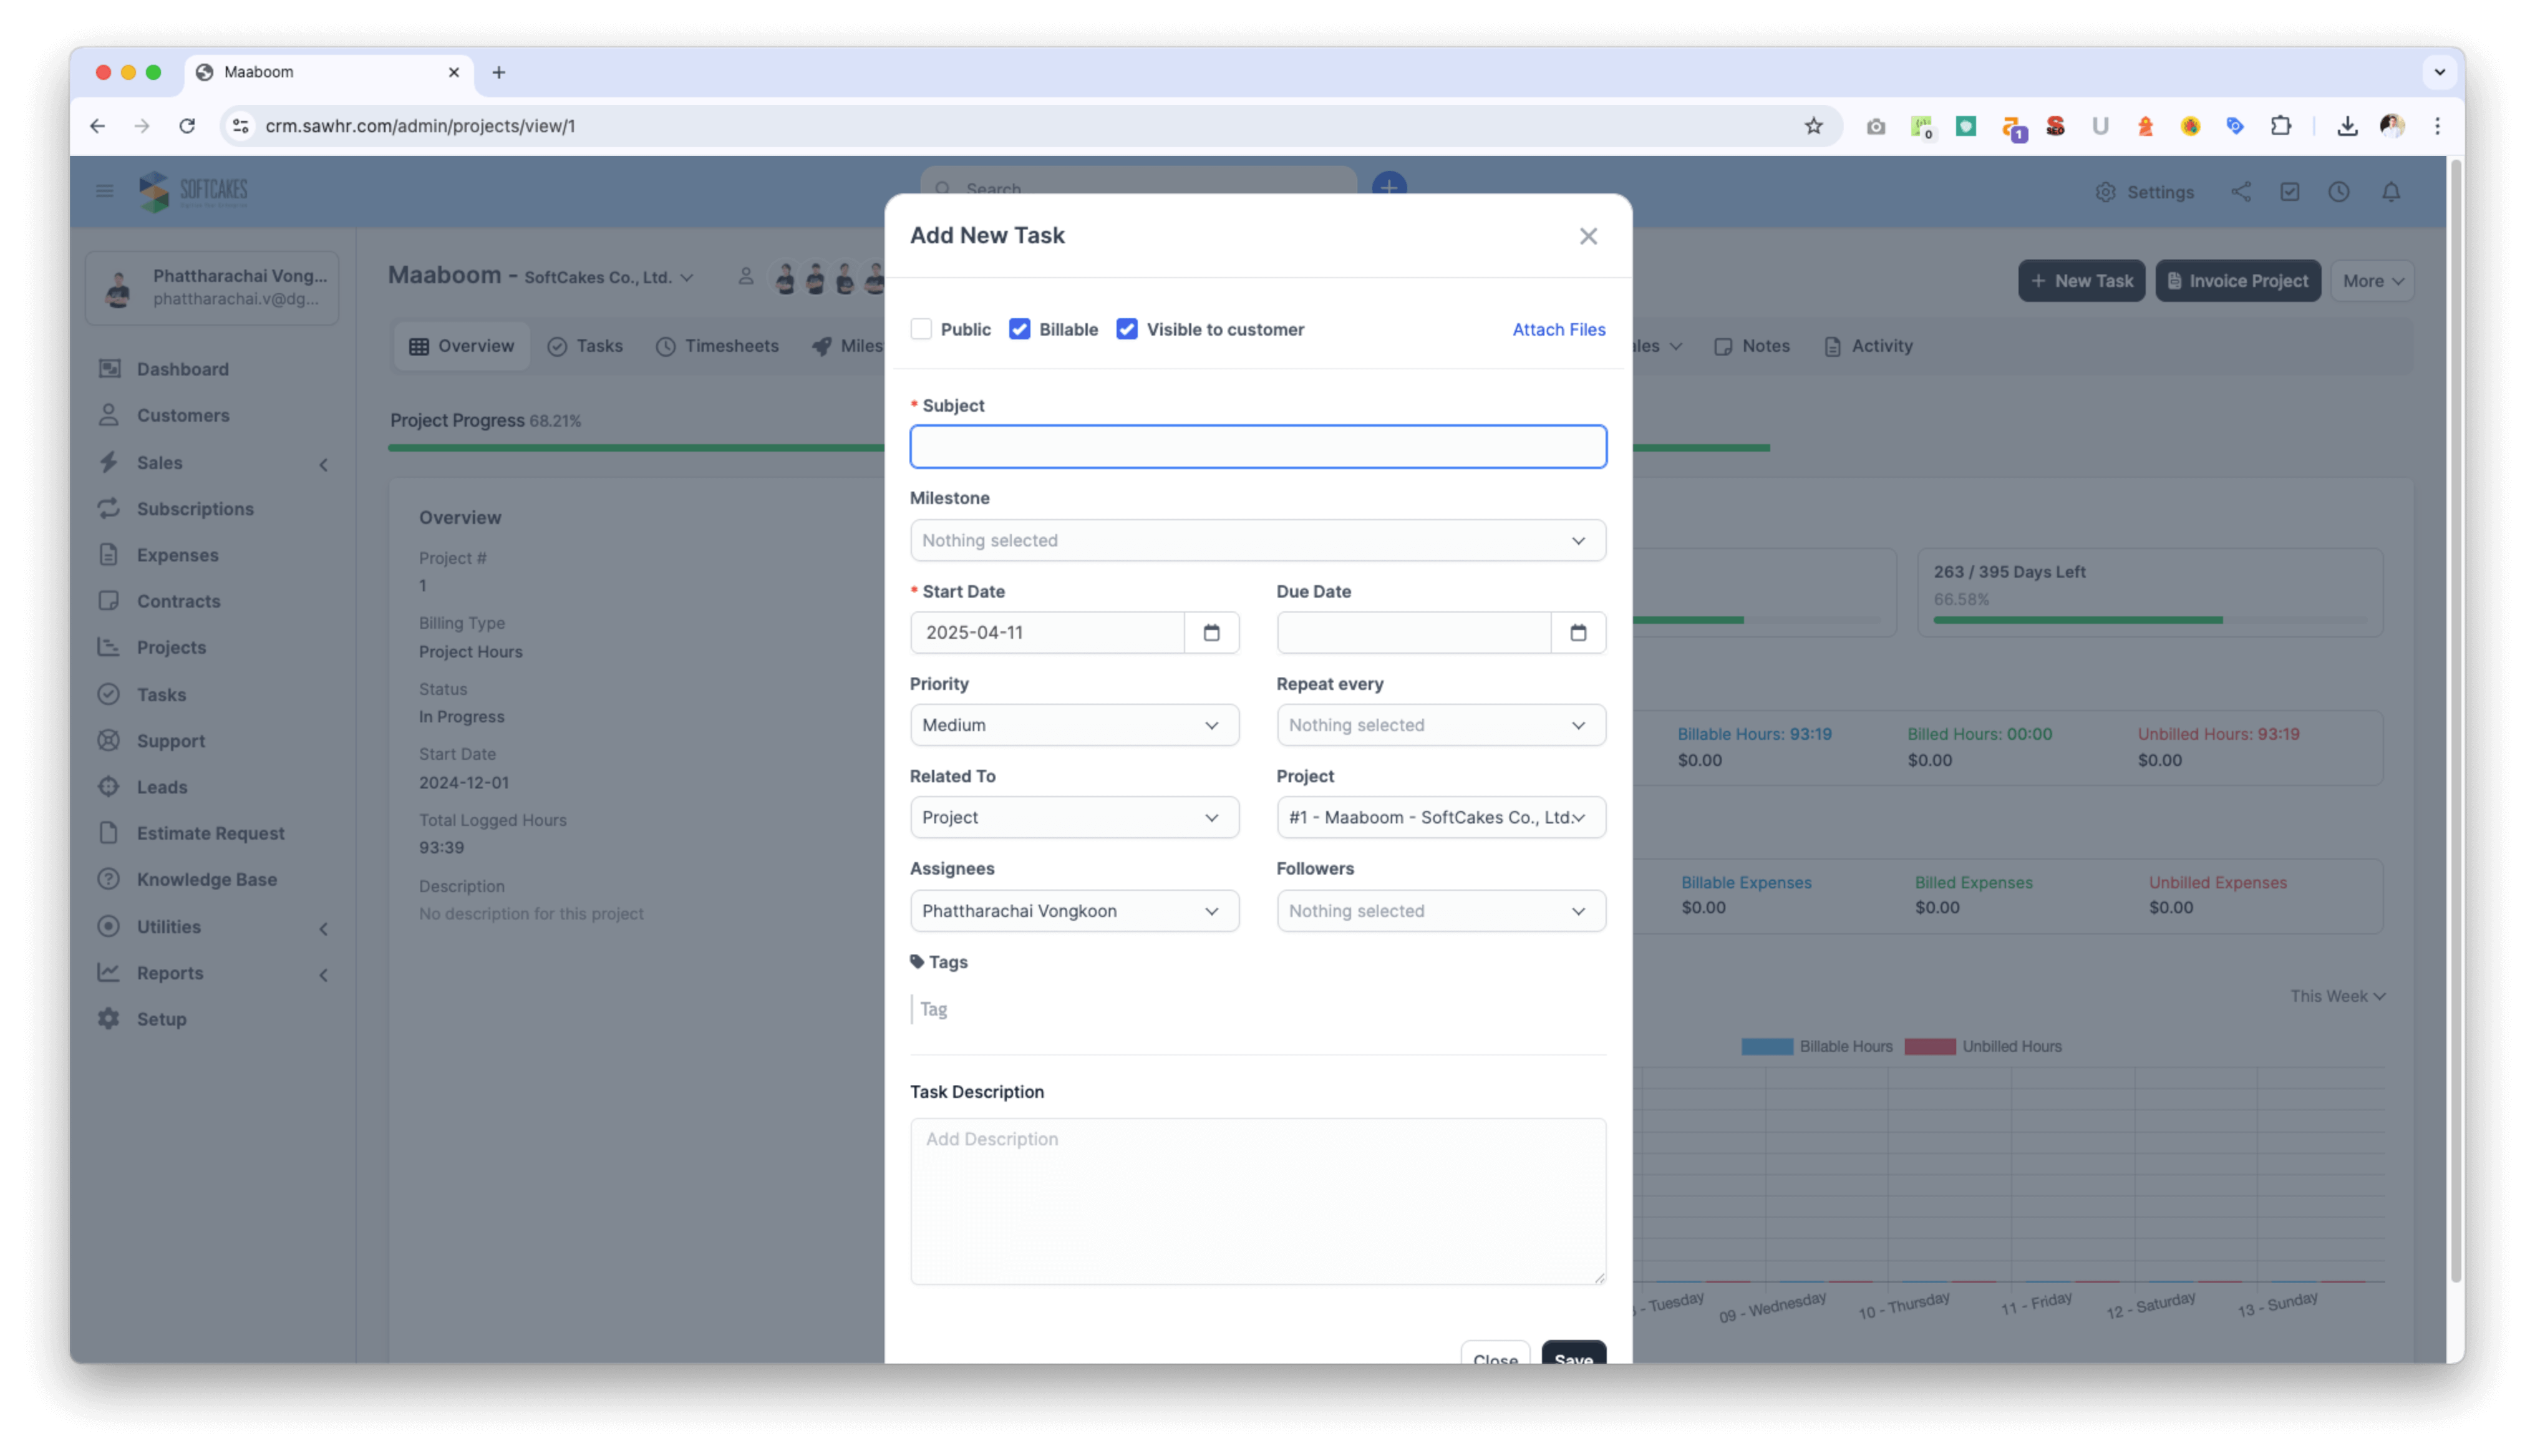Open the Related To dropdown
Viewport: 2535px width, 1456px height.
pos(1074,817)
